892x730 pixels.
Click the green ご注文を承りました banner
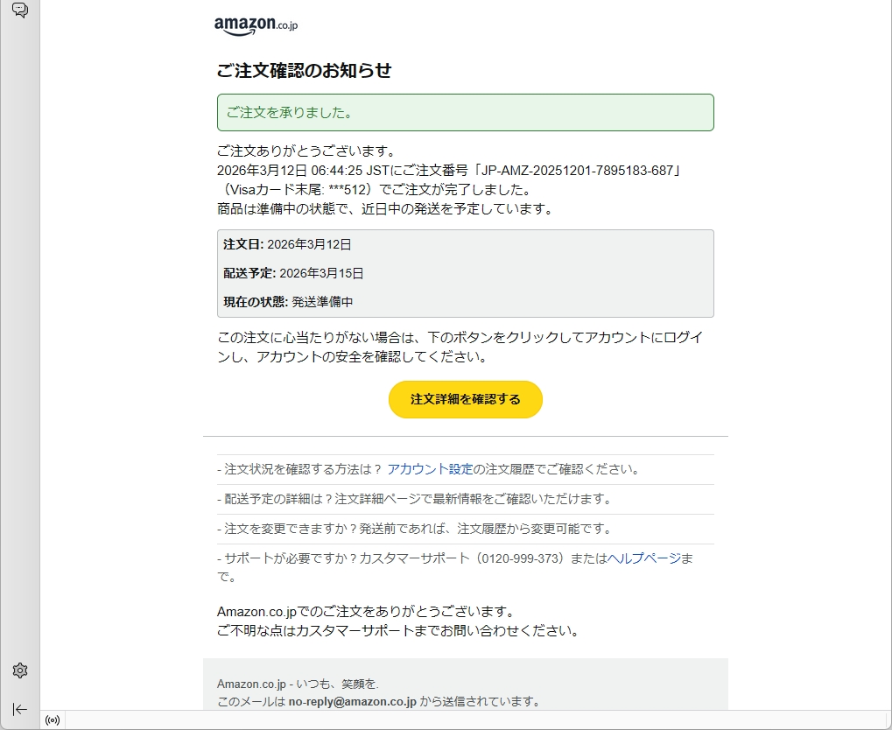(x=465, y=113)
